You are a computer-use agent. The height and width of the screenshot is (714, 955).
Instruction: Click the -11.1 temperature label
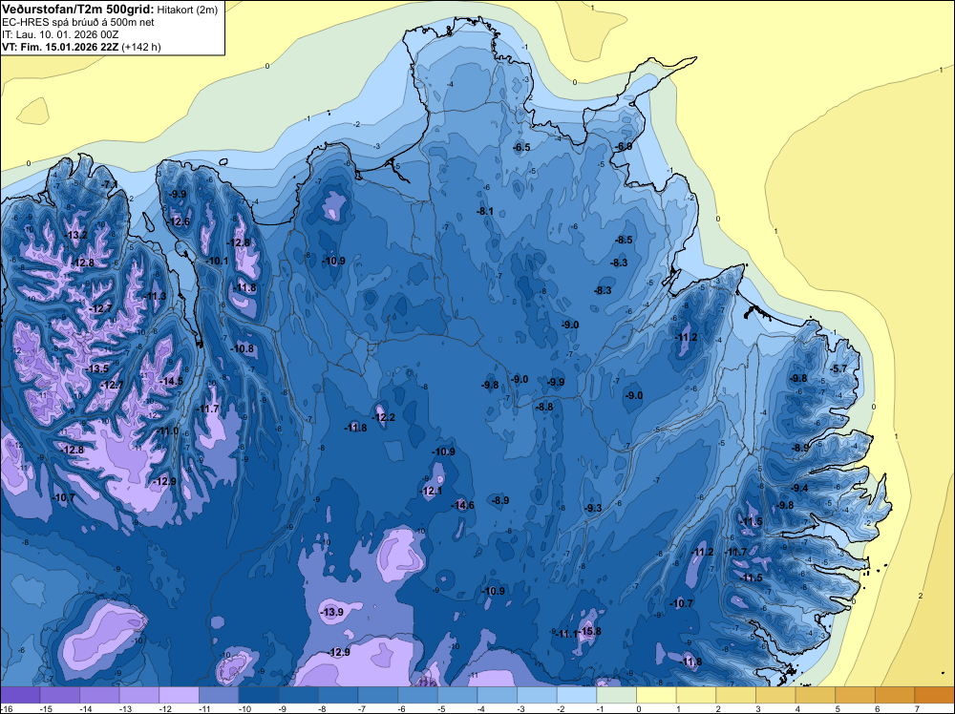click(566, 634)
